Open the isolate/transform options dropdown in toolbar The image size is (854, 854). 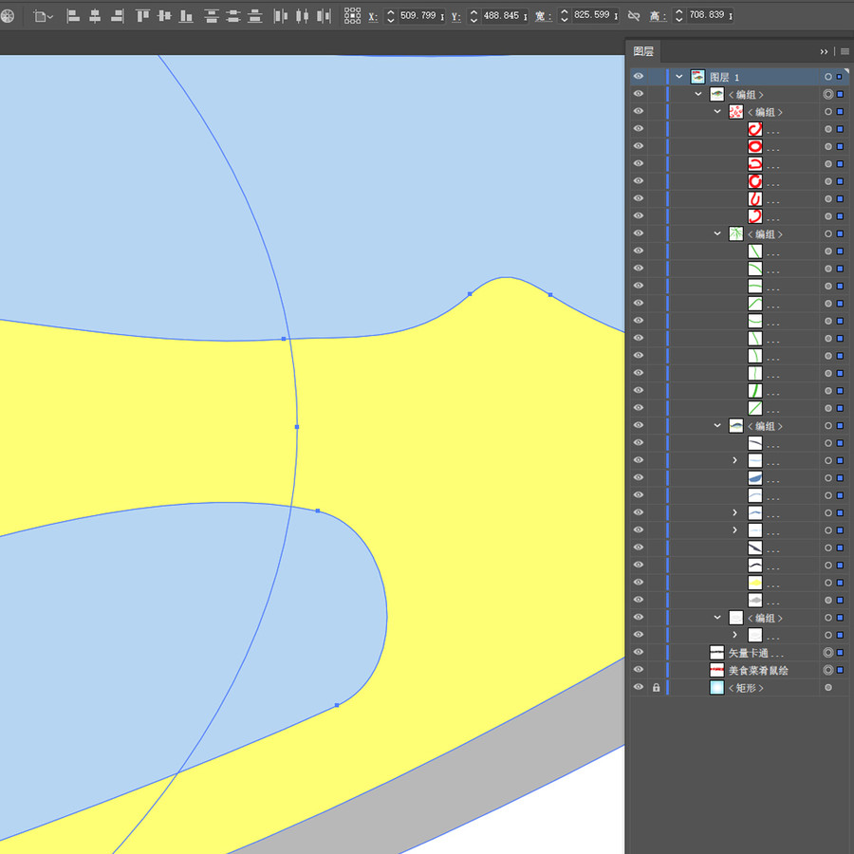tap(43, 16)
